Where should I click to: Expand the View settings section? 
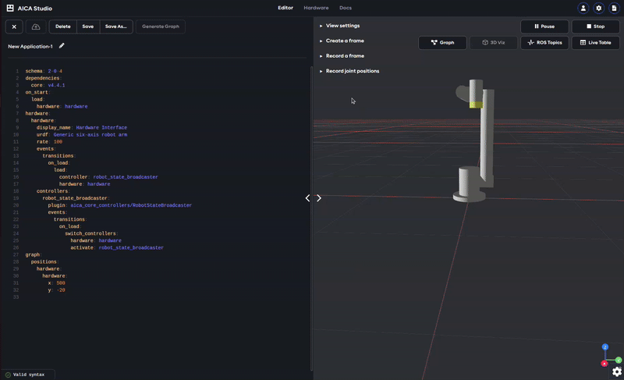339,26
